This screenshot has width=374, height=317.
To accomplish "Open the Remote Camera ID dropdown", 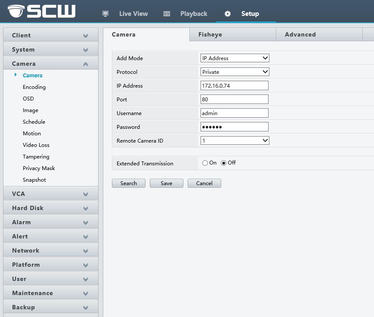I will coord(235,140).
